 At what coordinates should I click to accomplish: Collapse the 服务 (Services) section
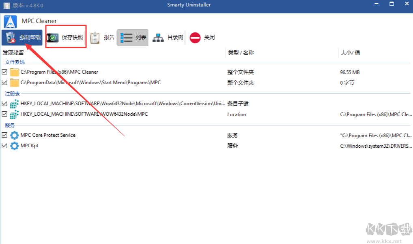[x=9, y=125]
